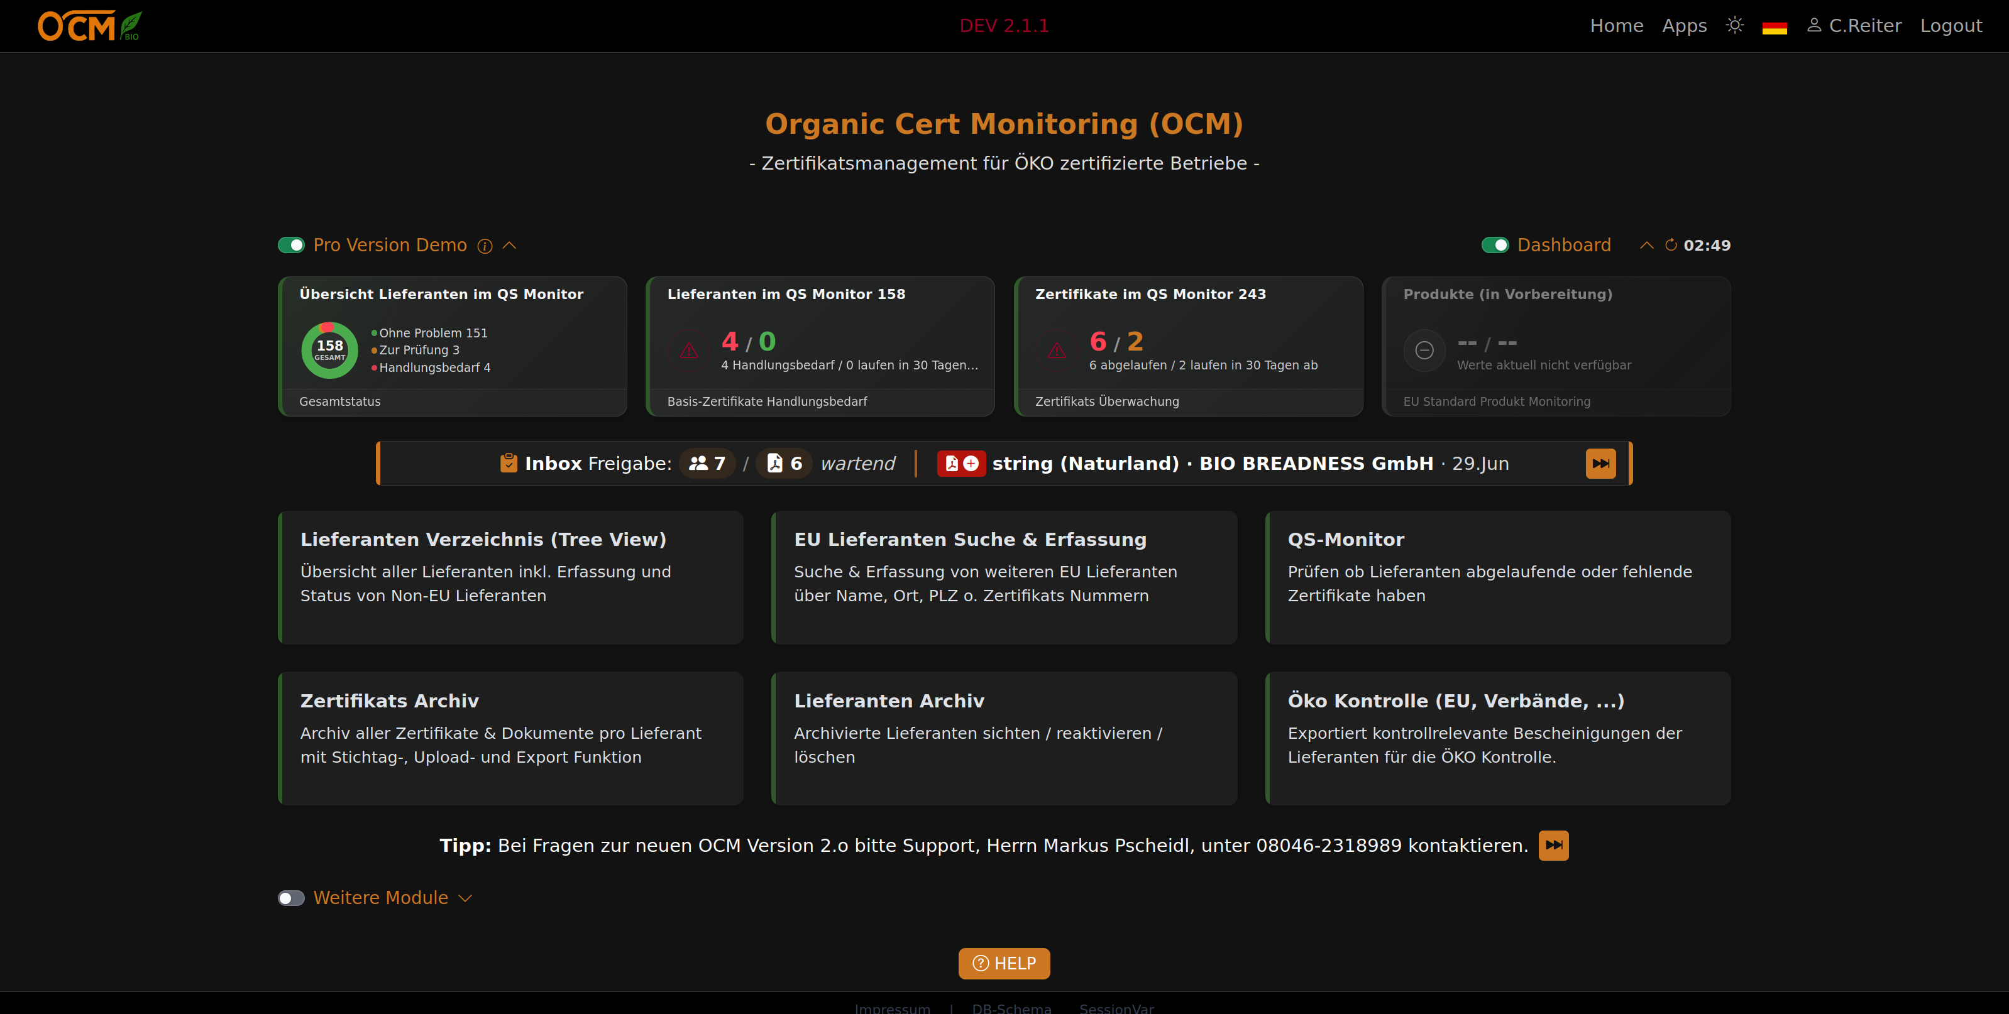Click the user profile icon beside C.Reiter
Screen dimensions: 2009x1014
click(1814, 26)
